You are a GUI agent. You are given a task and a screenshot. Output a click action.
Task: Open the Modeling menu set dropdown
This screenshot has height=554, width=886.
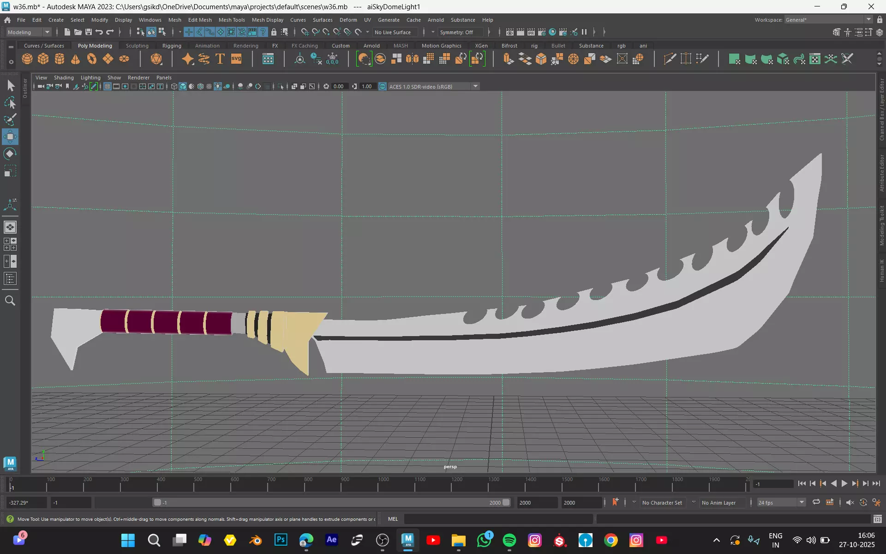click(29, 32)
